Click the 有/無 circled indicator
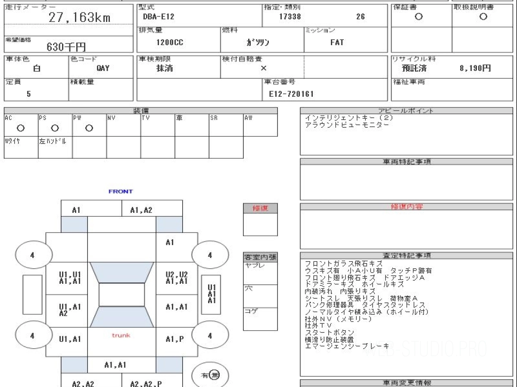The image size is (517, 387). pos(210,375)
